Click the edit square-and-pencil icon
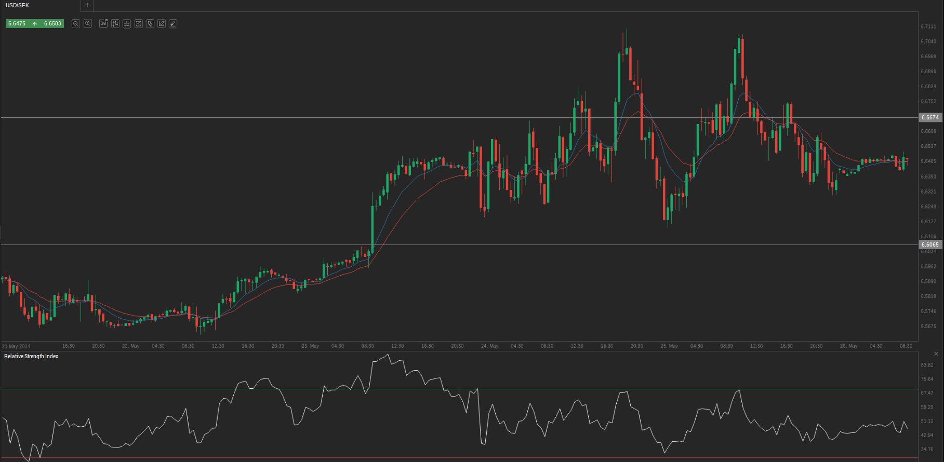Image resolution: width=944 pixels, height=462 pixels. coord(162,24)
